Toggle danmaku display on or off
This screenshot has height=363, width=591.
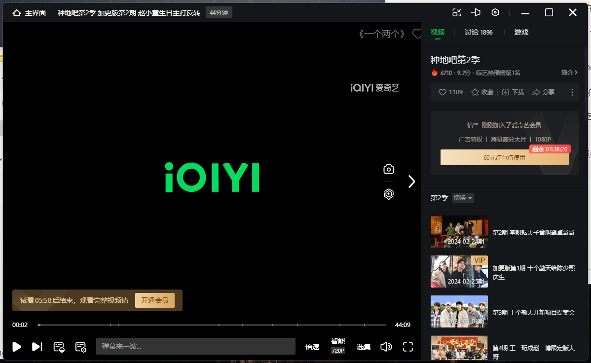point(59,347)
